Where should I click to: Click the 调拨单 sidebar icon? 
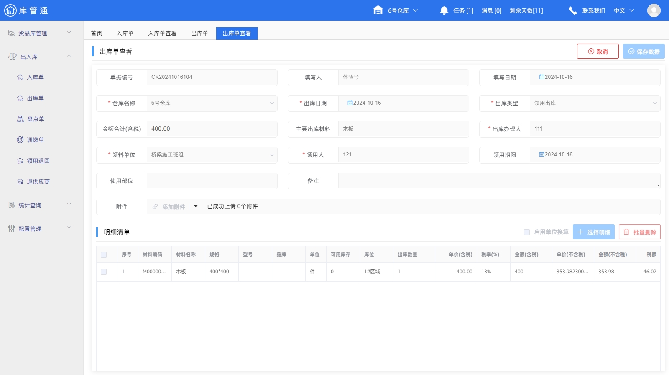(x=20, y=140)
